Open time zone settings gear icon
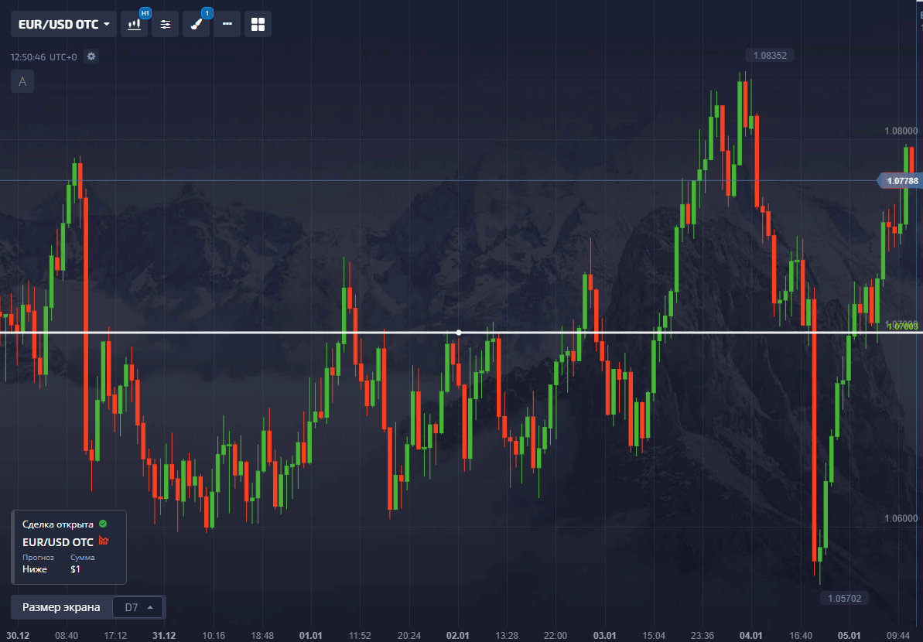The height and width of the screenshot is (642, 923). (x=91, y=56)
